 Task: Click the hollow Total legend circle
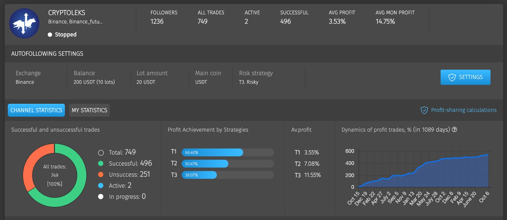click(101, 153)
